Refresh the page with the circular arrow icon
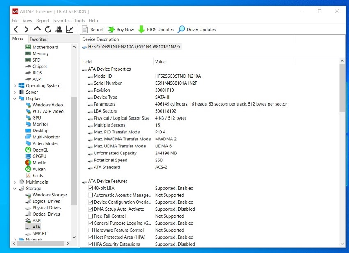The height and width of the screenshot is (253, 349). (48, 30)
